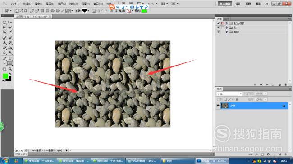The width and height of the screenshot is (293, 164).
Task: Open the 图像(I) menu
Action: click(x=38, y=4)
